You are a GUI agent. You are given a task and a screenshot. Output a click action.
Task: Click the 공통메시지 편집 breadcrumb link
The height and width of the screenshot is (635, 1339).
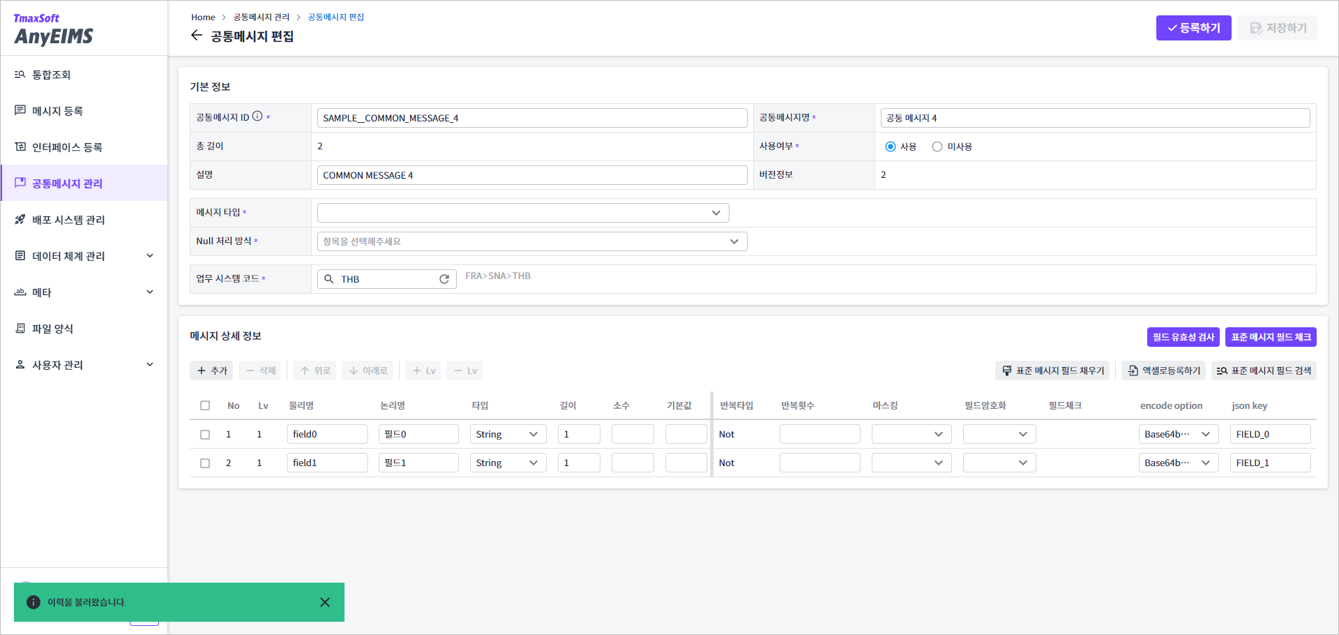click(336, 17)
